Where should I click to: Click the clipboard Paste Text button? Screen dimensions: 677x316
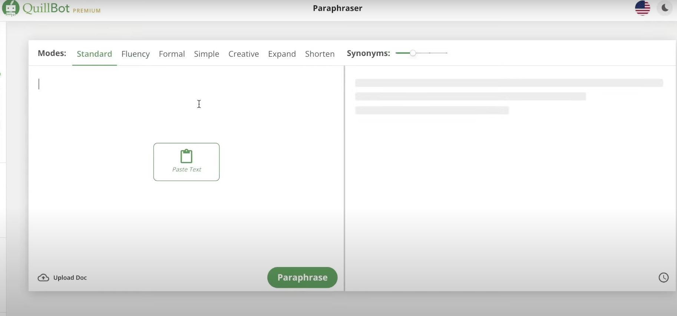coord(186,162)
